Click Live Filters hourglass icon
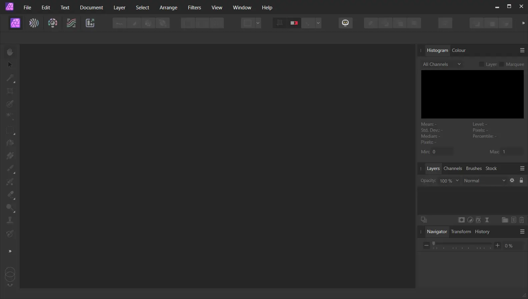The width and height of the screenshot is (528, 299). click(x=487, y=220)
